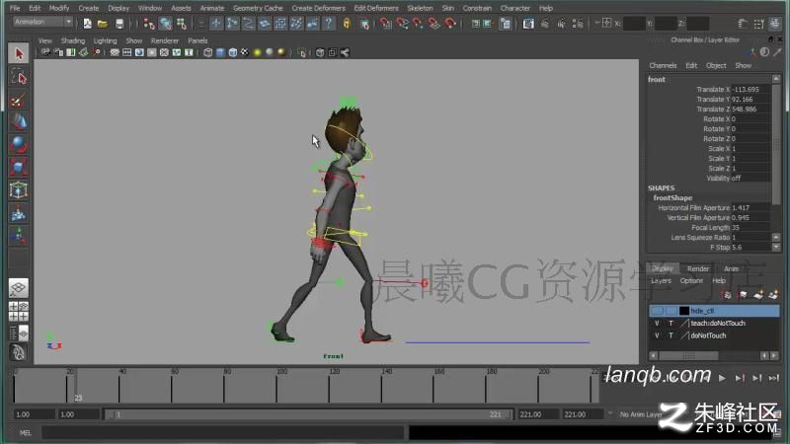This screenshot has width=790, height=444.
Task: Click the MEL command line input
Action: 223,432
